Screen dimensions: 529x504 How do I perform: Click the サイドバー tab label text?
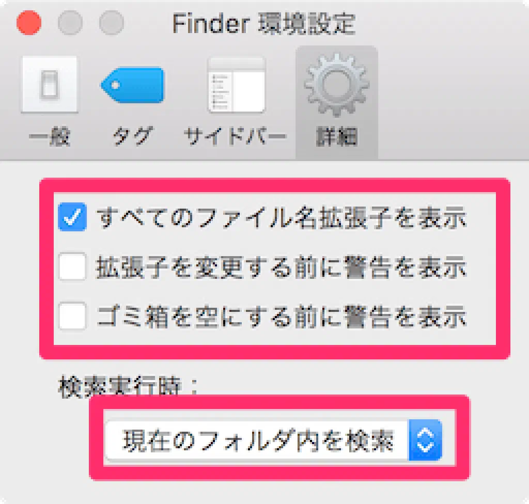click(x=235, y=137)
